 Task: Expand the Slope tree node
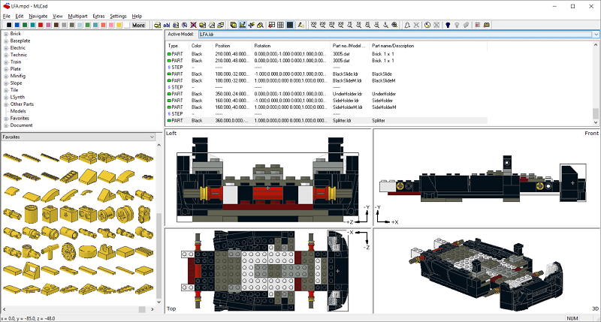click(x=6, y=83)
